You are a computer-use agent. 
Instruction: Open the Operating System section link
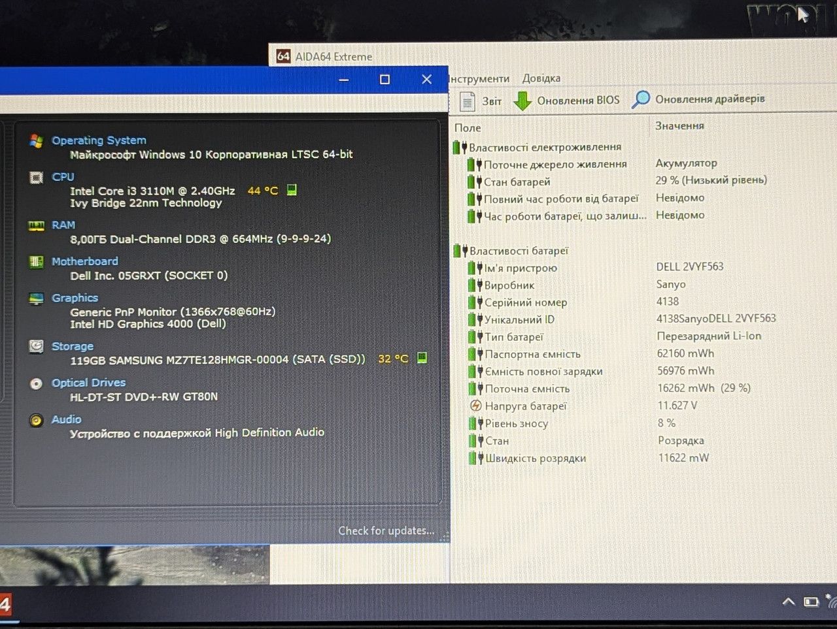pos(99,140)
